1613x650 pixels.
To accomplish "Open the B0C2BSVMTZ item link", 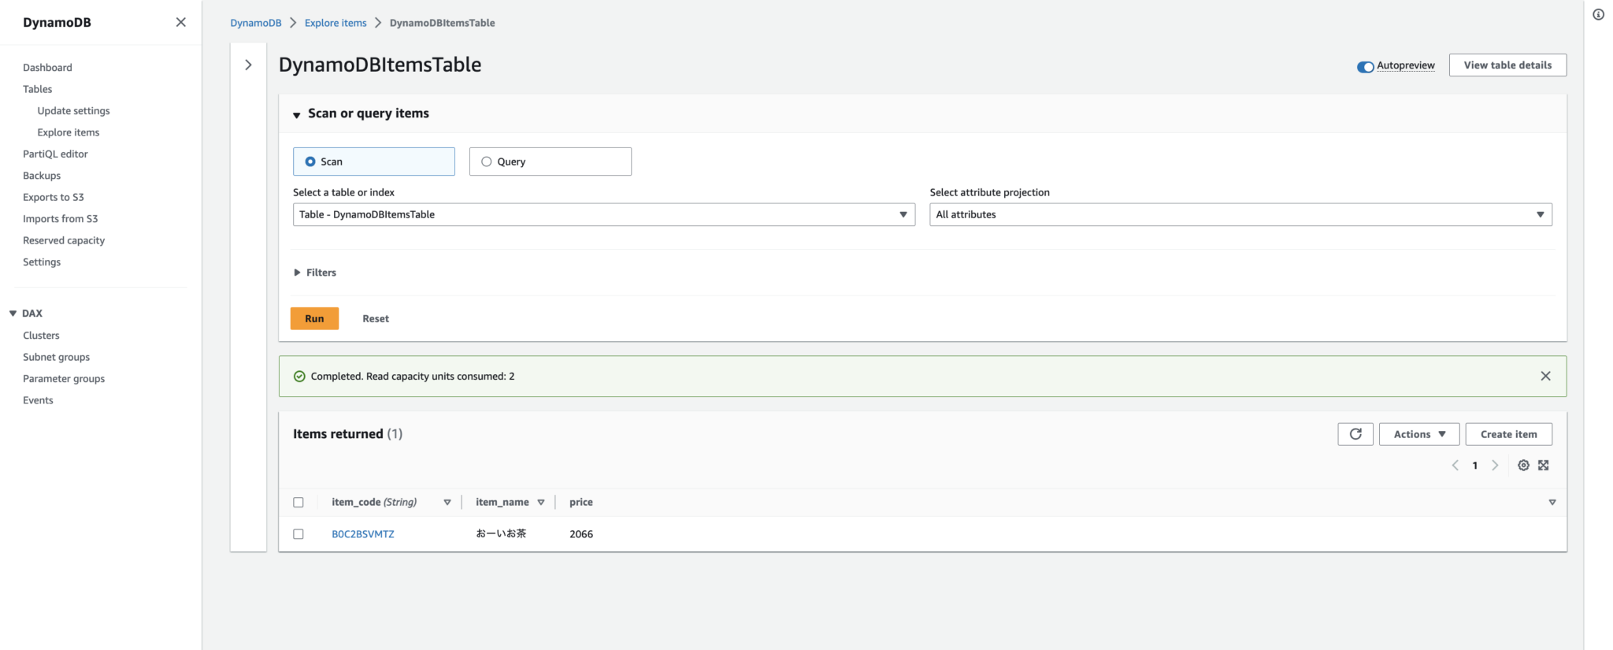I will pos(363,534).
